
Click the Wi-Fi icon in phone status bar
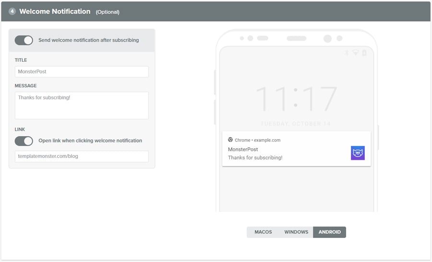356,53
